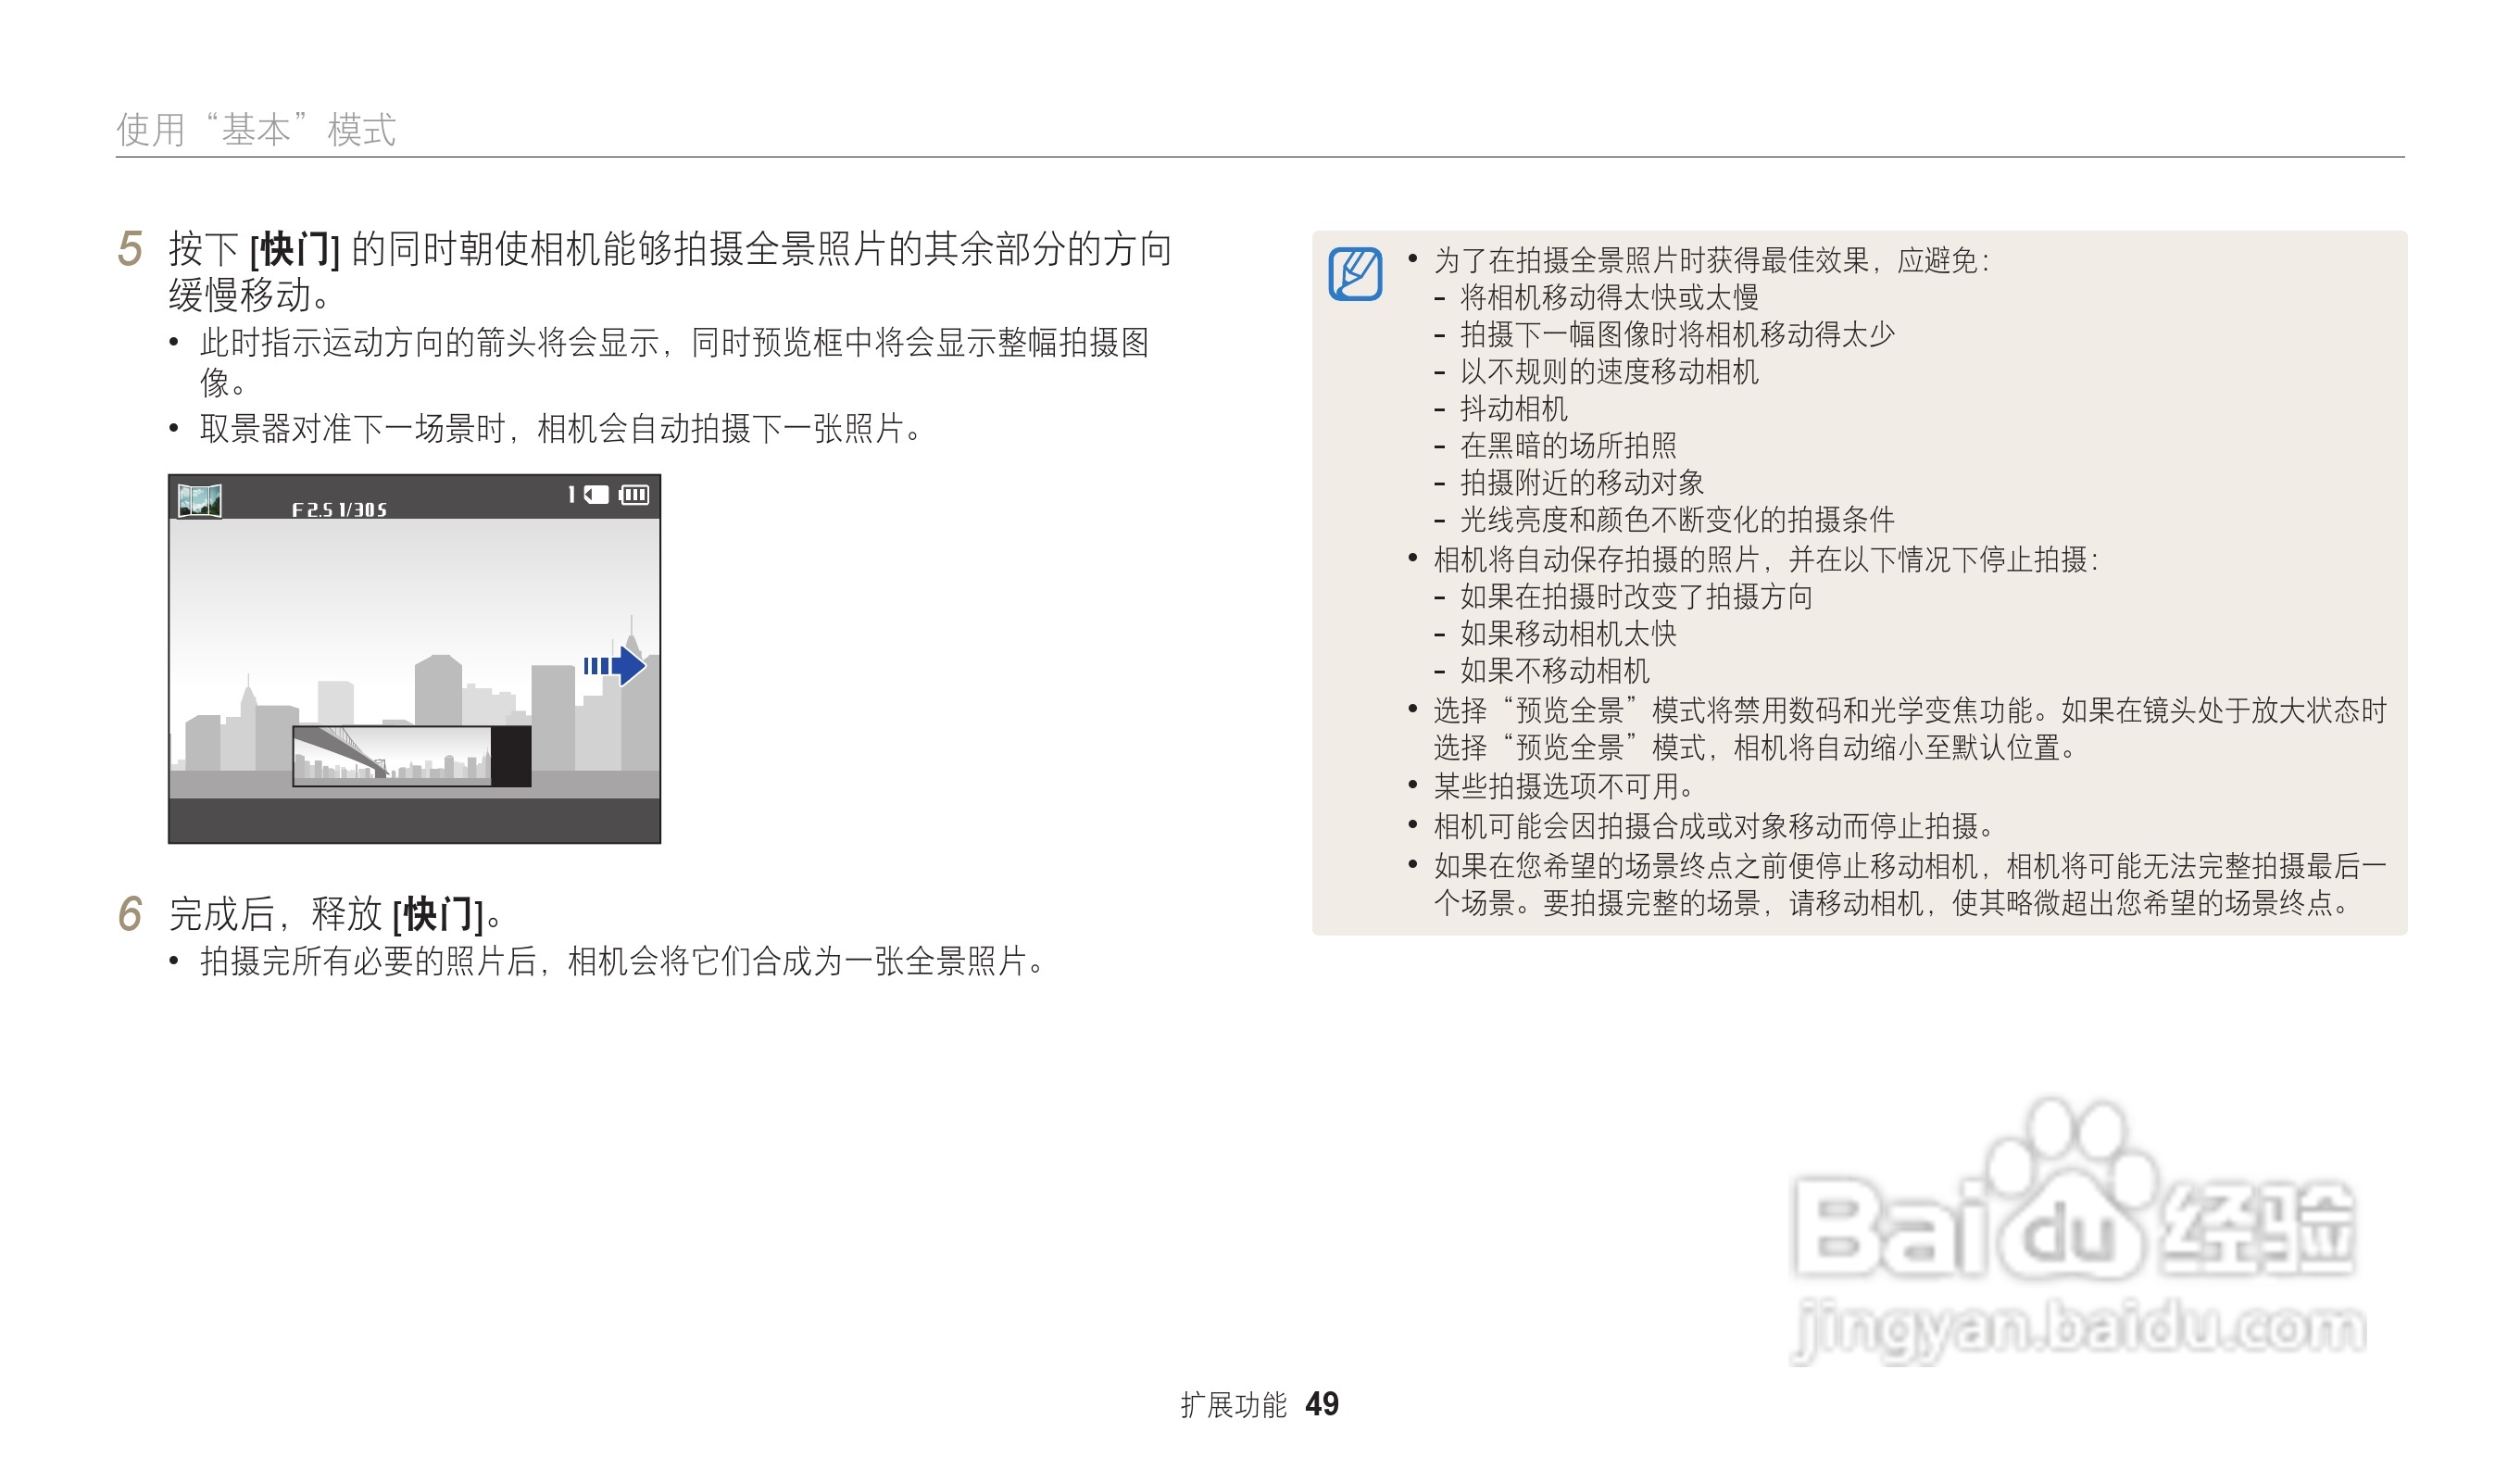
Task: Click the panorama bridge preview thumbnail
Action: point(392,756)
